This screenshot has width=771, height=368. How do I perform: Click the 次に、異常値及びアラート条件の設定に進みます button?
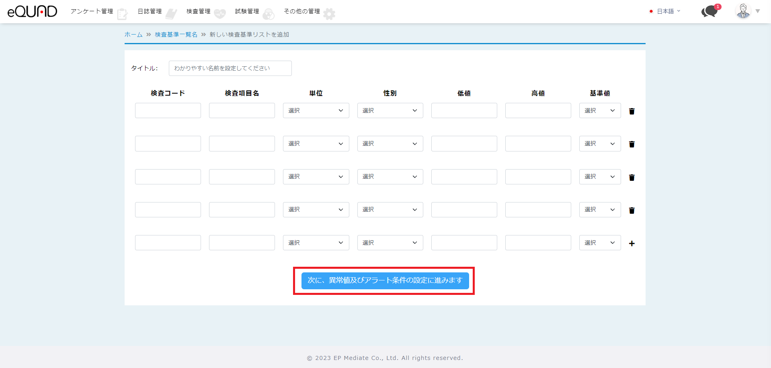pos(385,280)
